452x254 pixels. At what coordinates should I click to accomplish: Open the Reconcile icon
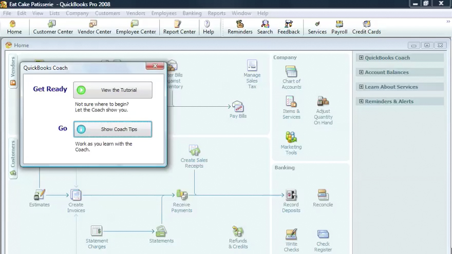click(323, 198)
